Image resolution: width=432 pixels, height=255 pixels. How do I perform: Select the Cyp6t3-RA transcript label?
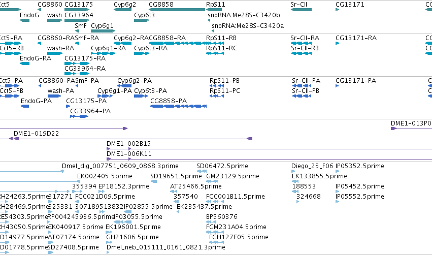click(x=151, y=48)
